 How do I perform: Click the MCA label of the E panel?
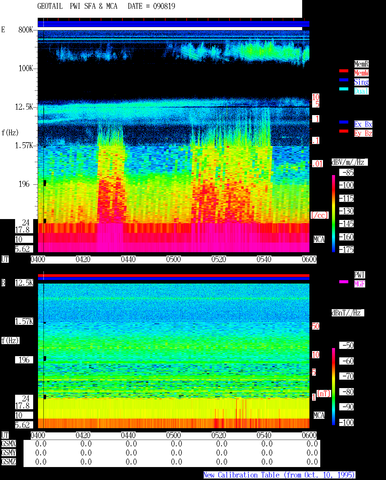tap(319, 239)
